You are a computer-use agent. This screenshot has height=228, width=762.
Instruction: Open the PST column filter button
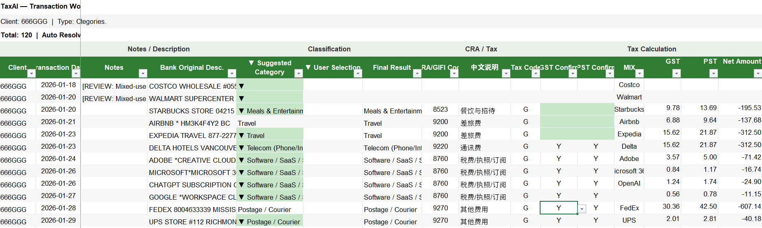pyautogui.click(x=713, y=74)
